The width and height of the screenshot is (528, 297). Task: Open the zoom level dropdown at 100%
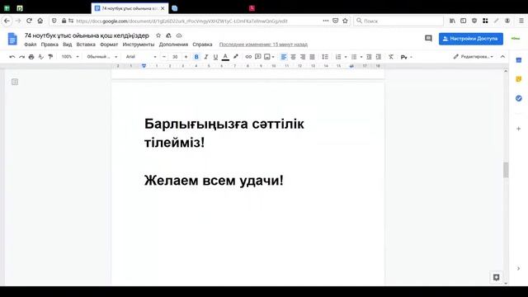(x=70, y=57)
